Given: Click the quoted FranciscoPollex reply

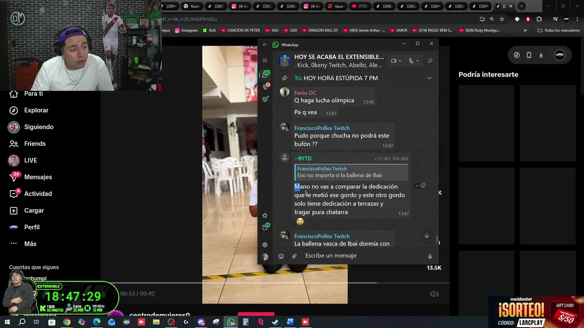Looking at the screenshot, I should click(351, 172).
